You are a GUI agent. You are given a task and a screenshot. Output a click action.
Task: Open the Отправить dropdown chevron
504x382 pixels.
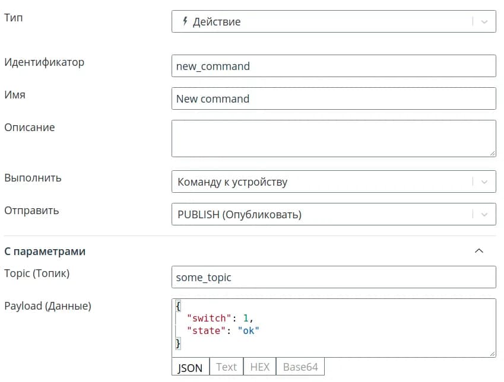[484, 215]
